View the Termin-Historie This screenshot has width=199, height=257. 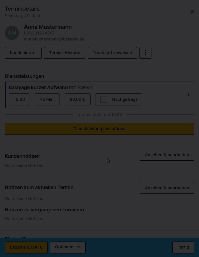click(65, 53)
